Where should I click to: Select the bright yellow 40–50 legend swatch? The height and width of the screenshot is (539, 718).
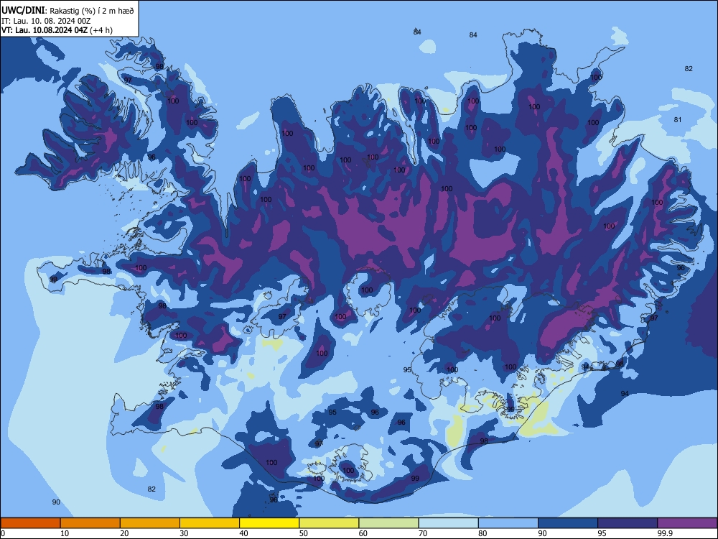pyautogui.click(x=269, y=523)
